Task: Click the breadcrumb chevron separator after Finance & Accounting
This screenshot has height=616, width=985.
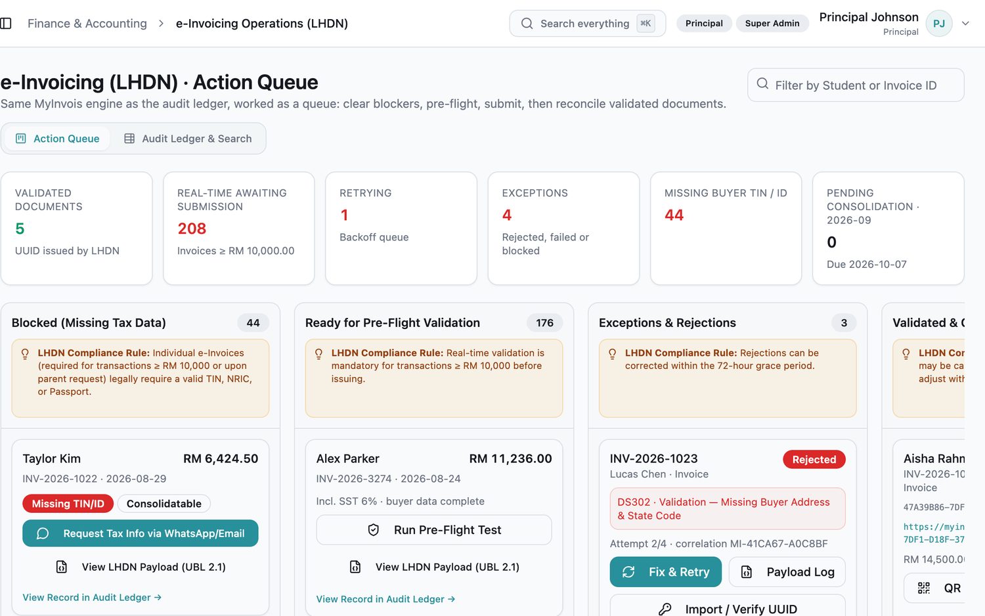Action: click(161, 24)
